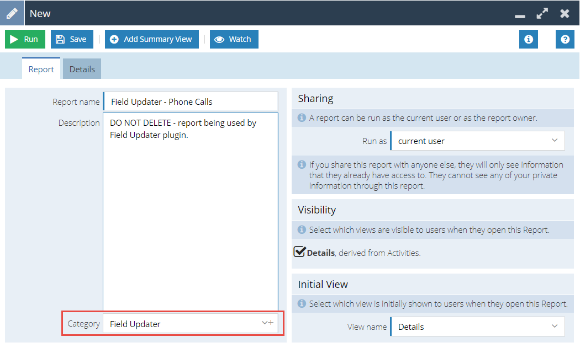
Task: Click info icon under Visibility heading
Action: point(302,229)
